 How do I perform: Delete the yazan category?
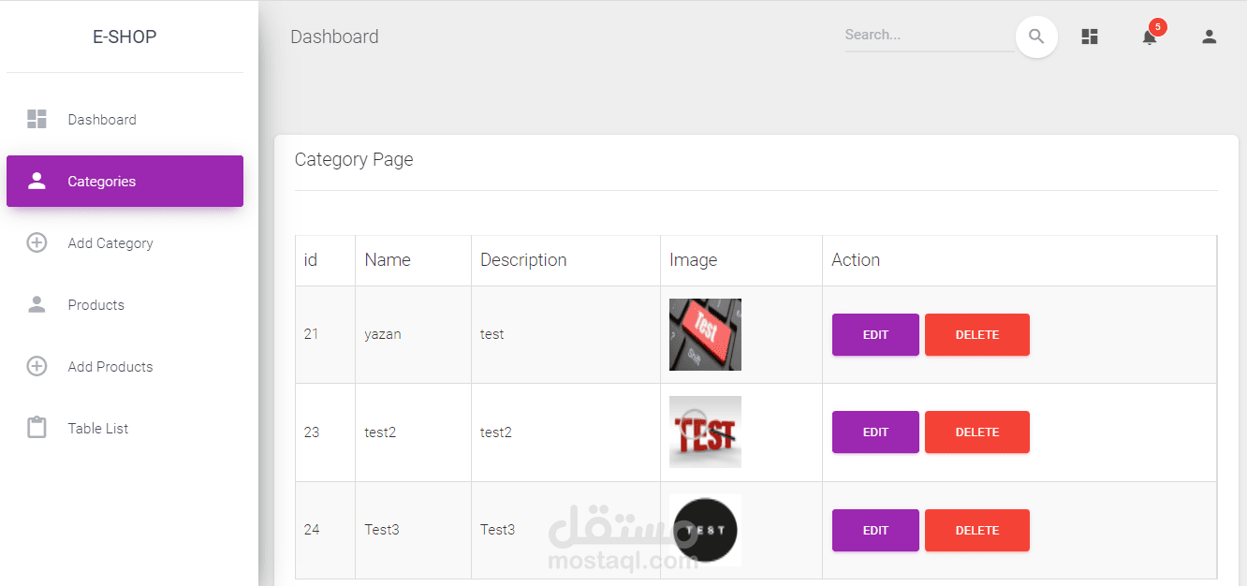[976, 335]
